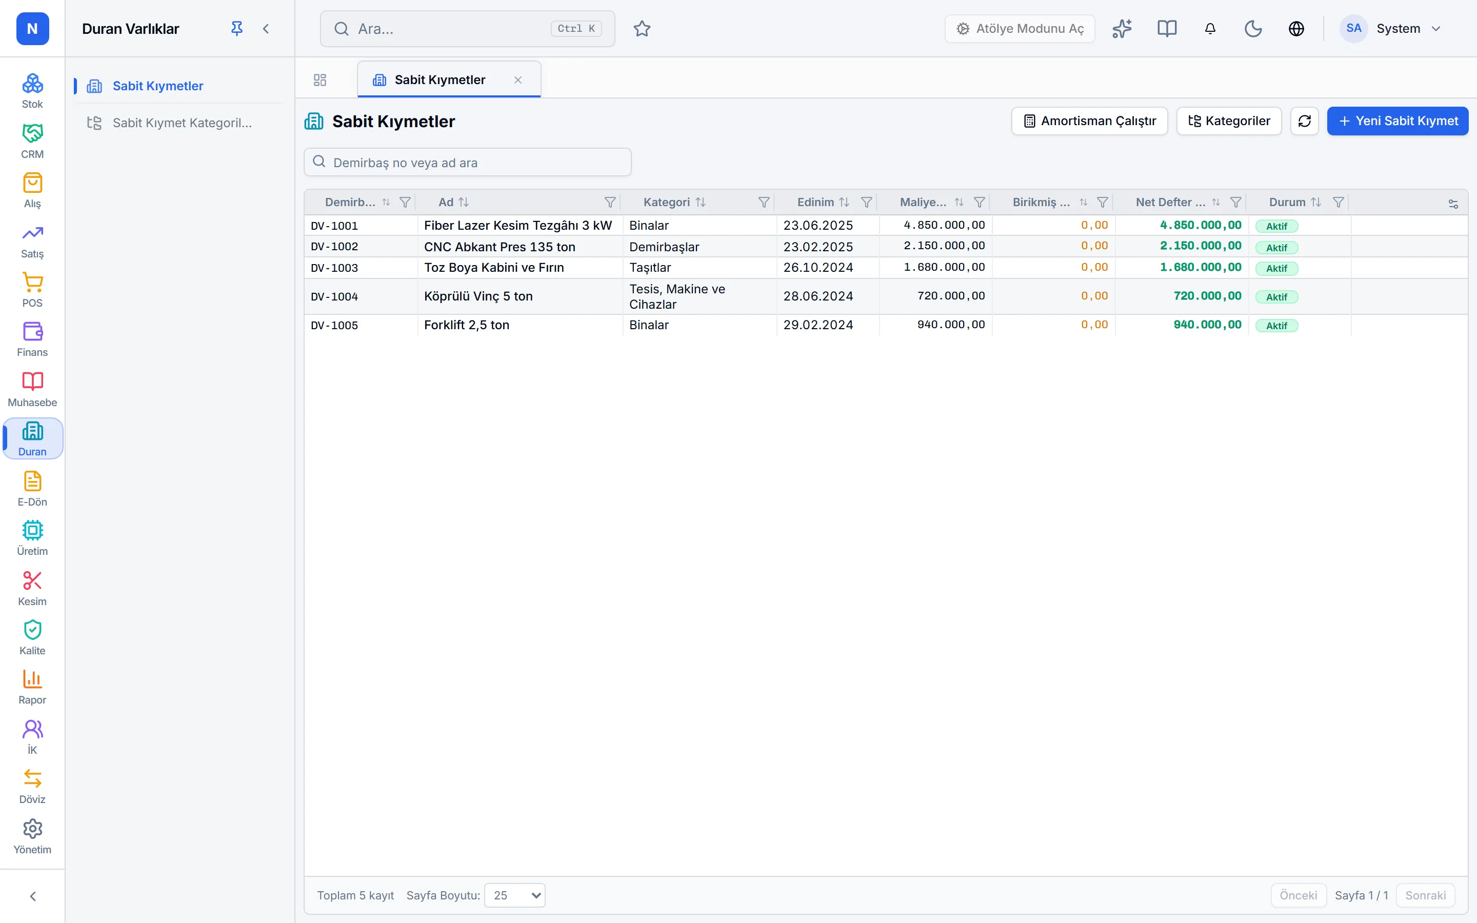Viewport: 1477px width, 923px height.
Task: Add page to favorites with star icon
Action: tap(642, 29)
